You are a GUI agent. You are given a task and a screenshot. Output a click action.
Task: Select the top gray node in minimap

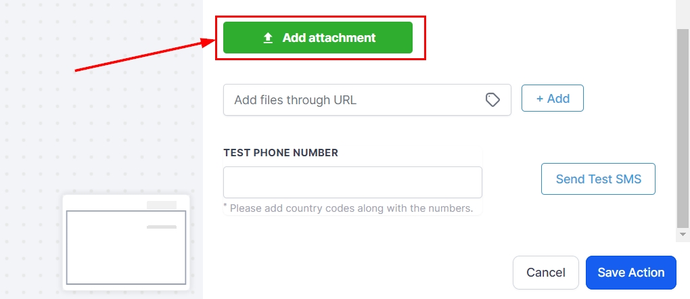(162, 205)
